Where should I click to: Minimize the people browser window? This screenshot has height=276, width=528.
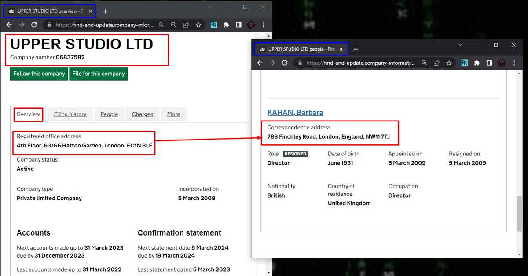pyautogui.click(x=478, y=45)
